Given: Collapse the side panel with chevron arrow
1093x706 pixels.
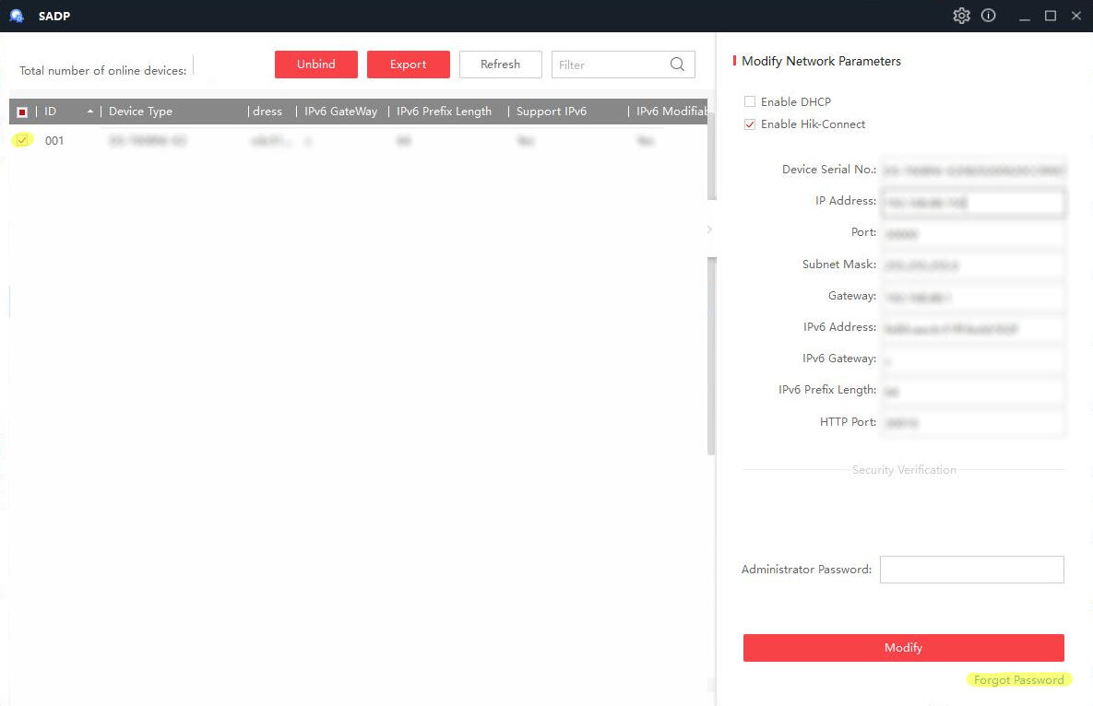Looking at the screenshot, I should point(709,229).
